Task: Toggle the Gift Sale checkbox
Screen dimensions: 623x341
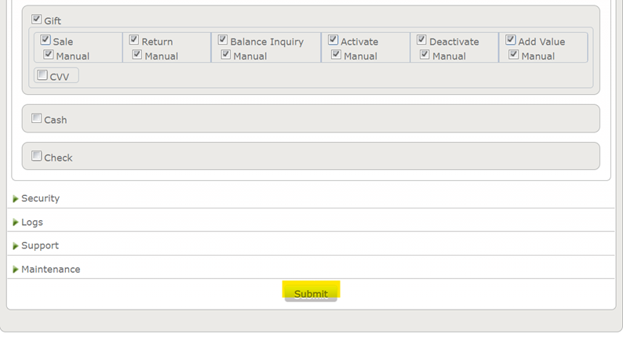Action: coord(46,40)
